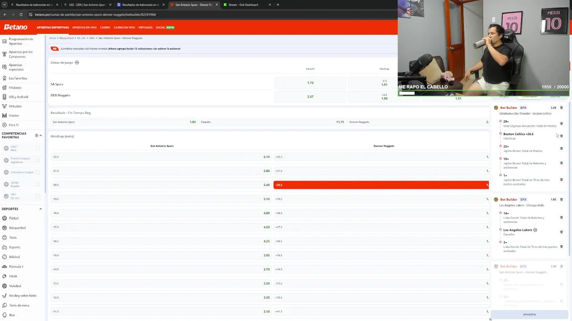Screen dimensions: 572x321
Task: Remove Jaylen Brown 25+ points selection
Action: [x=562, y=148]
